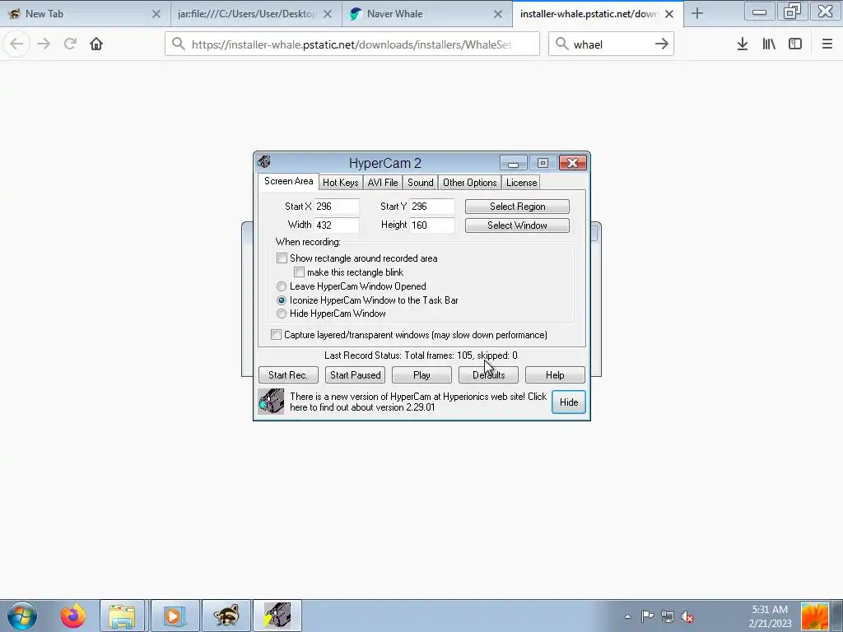Click the magnifier icon in address bar

[179, 44]
